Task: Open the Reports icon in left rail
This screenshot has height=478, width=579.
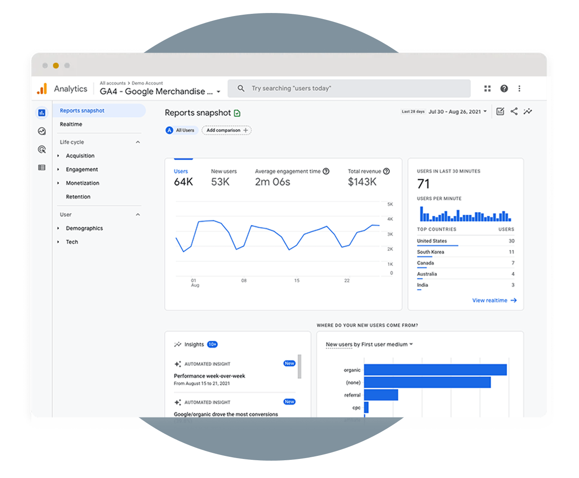Action: pos(42,113)
